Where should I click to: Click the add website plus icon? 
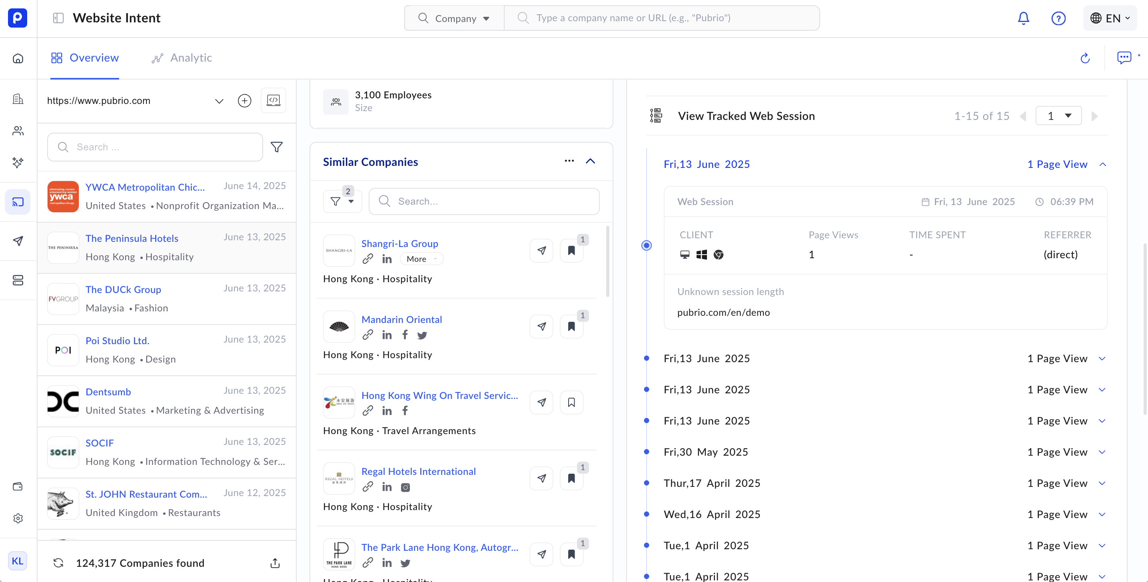point(244,101)
